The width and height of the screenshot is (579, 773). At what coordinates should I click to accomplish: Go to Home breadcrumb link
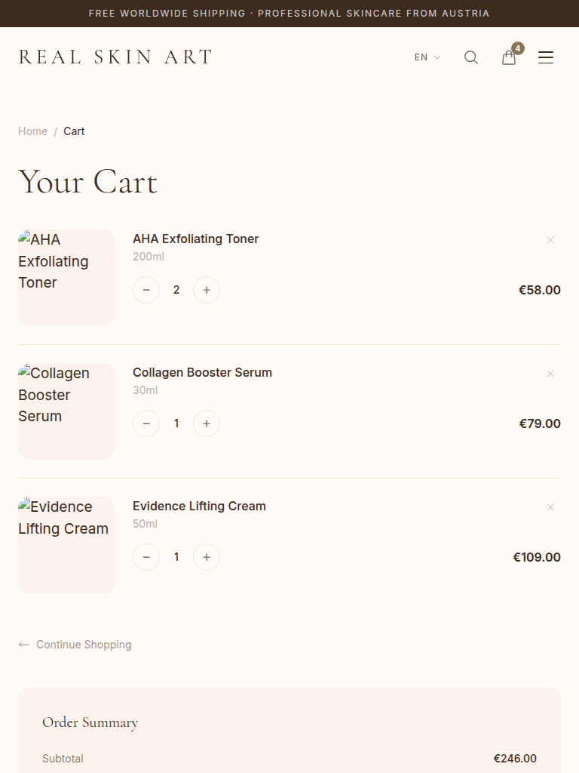point(32,131)
